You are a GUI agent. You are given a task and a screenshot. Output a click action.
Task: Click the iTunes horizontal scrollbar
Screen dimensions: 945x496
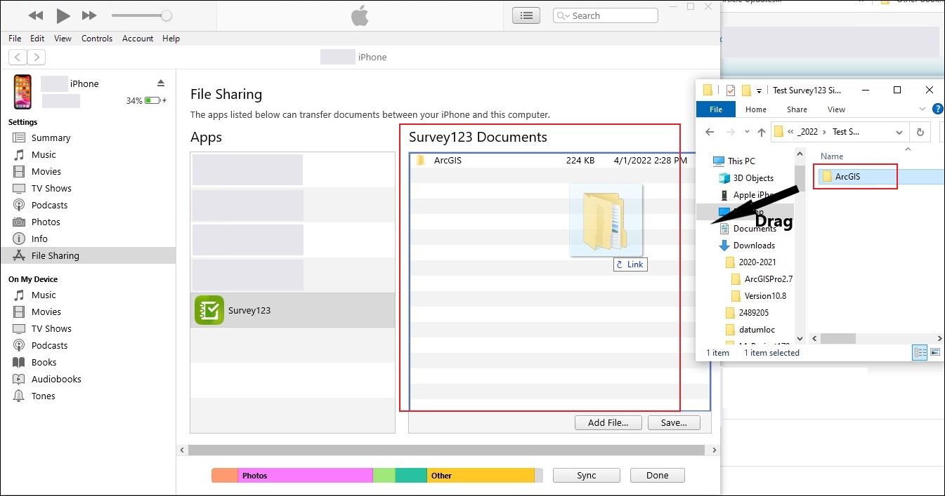tap(448, 450)
